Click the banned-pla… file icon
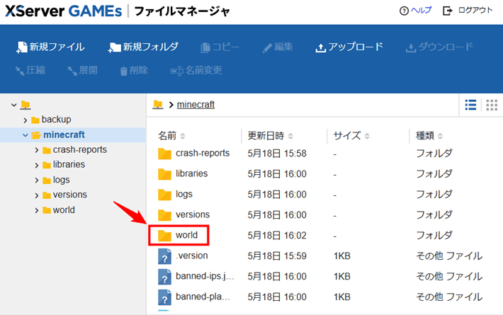Screen dimensions: 503x315 [164, 297]
